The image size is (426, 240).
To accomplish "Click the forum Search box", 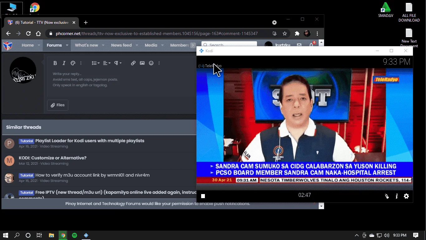I will click(x=229, y=45).
